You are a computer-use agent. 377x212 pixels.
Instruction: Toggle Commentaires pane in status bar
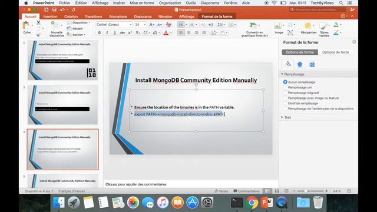point(247,191)
